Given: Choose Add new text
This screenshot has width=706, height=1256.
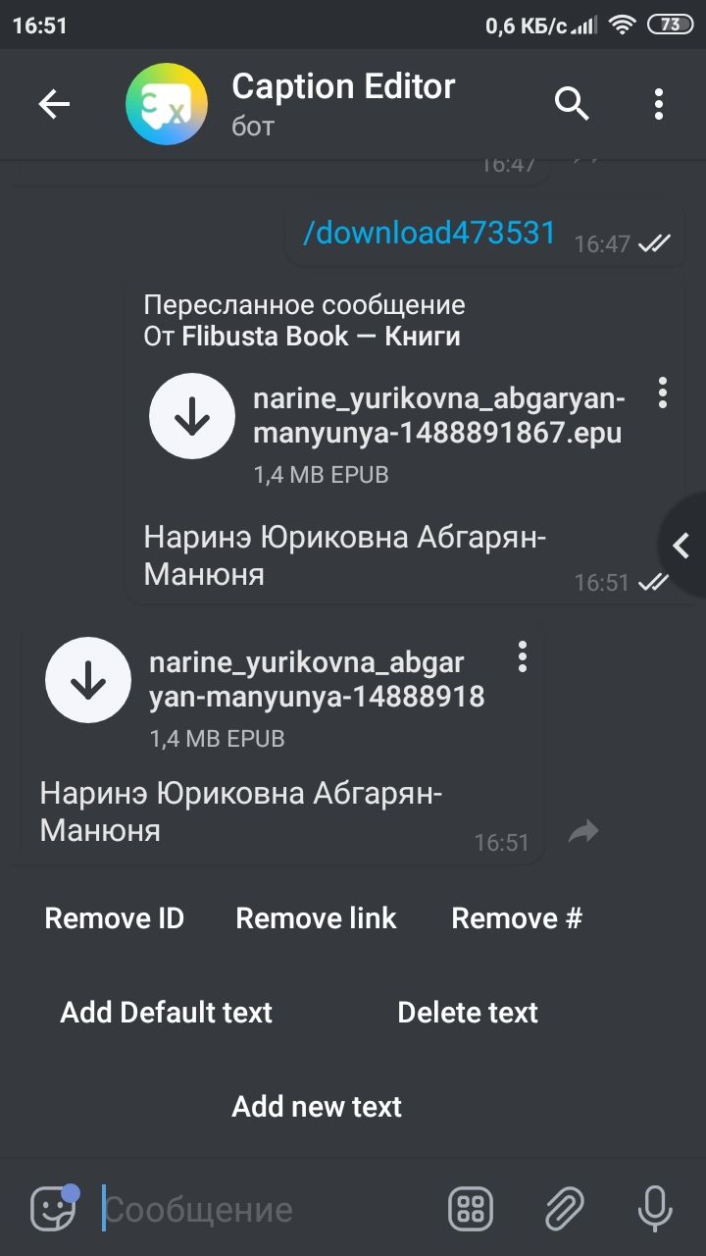Looking at the screenshot, I should 317,1107.
